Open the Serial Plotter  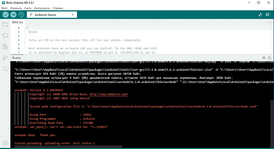pos(260,15)
